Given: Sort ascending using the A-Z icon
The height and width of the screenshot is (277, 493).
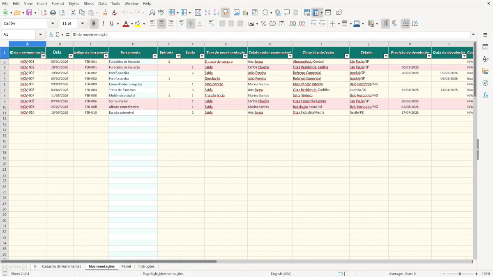Looking at the screenshot, I should click(x=207, y=13).
